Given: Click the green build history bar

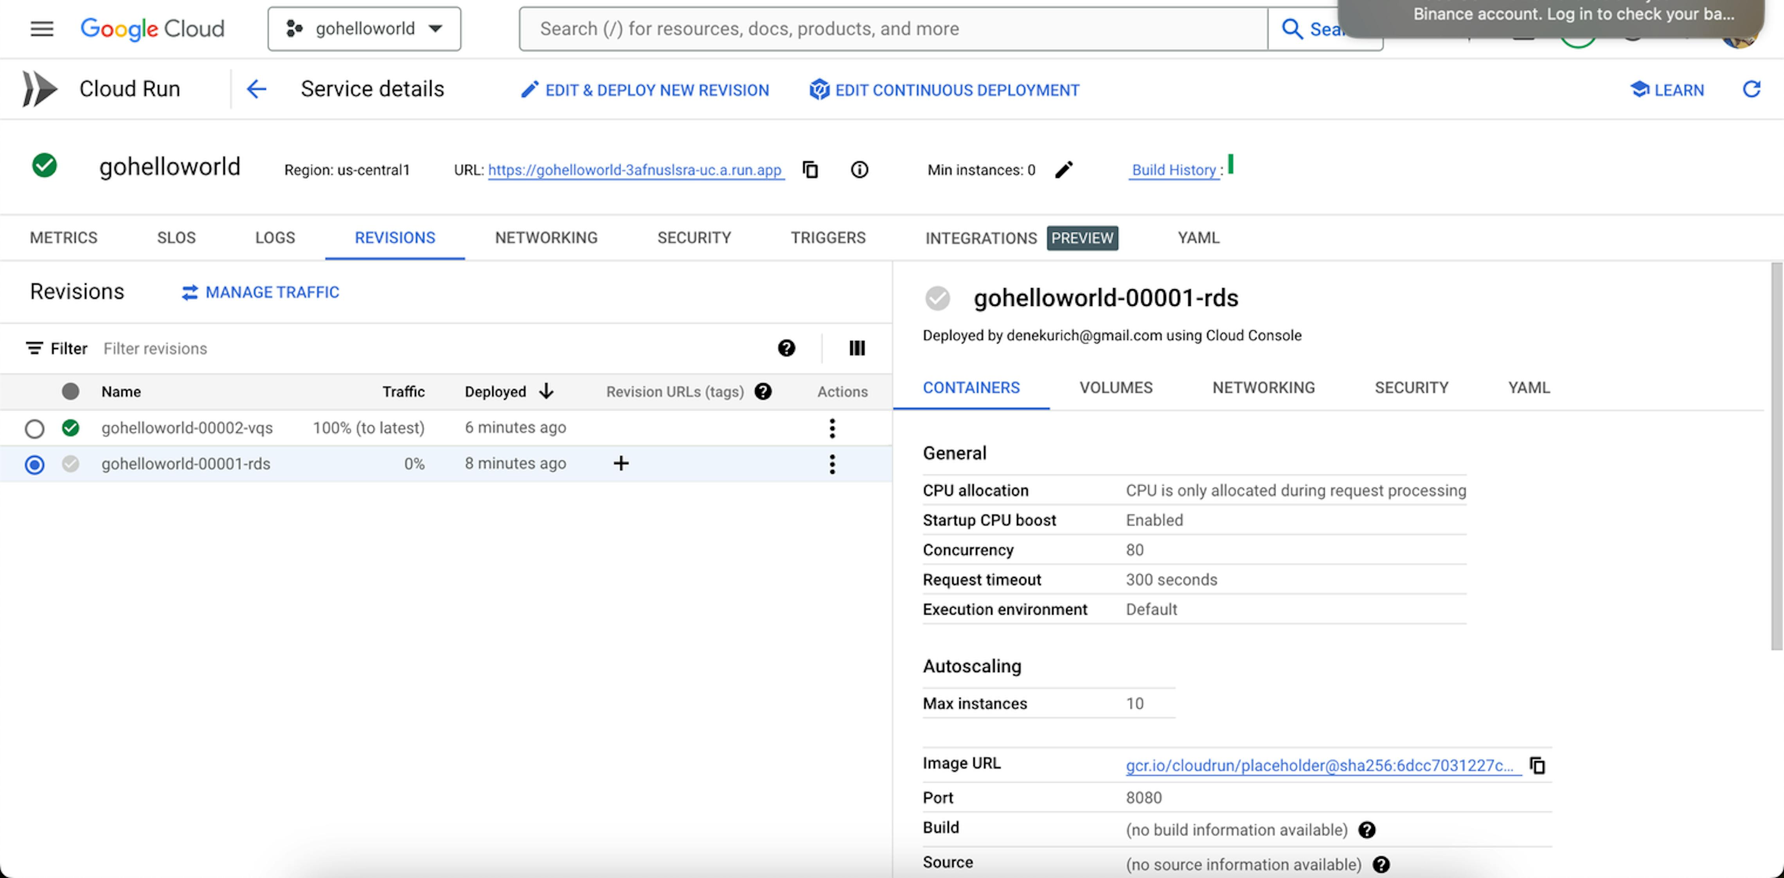Looking at the screenshot, I should [1231, 164].
